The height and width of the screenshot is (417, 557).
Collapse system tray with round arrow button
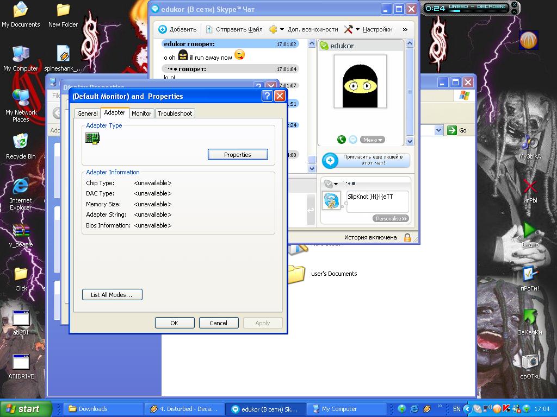467,409
